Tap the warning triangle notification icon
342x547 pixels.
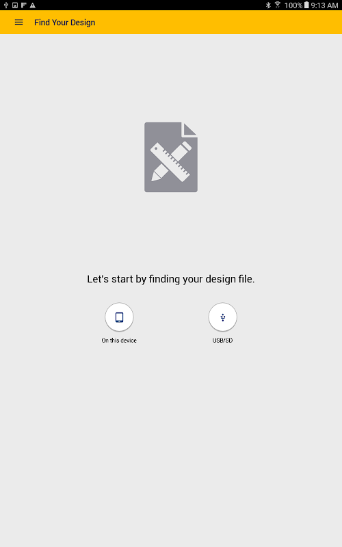click(x=32, y=5)
